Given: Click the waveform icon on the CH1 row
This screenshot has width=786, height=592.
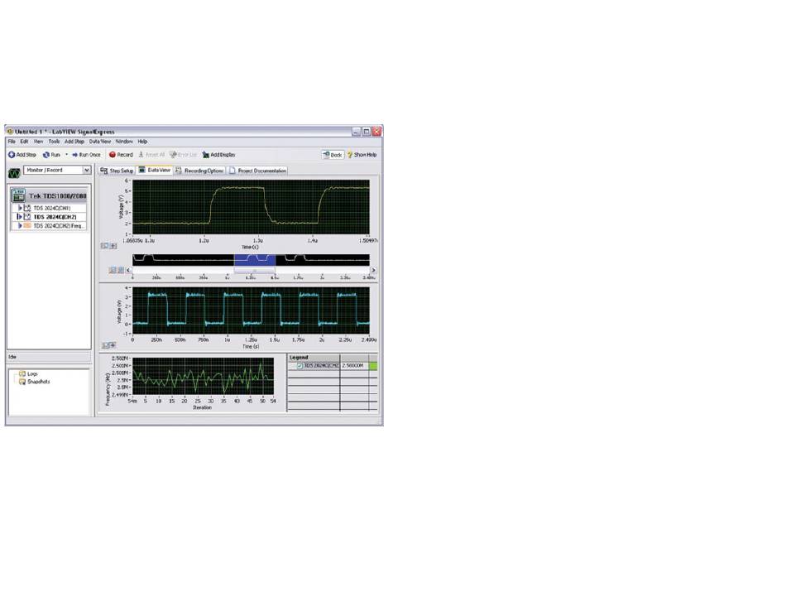Looking at the screenshot, I should [27, 208].
